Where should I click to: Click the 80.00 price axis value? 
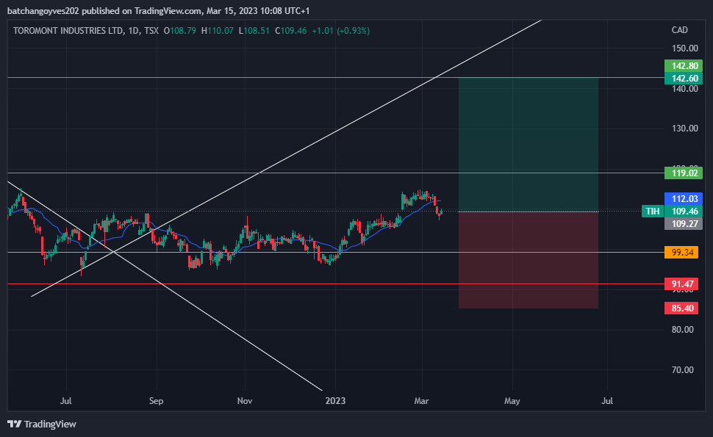click(x=683, y=329)
